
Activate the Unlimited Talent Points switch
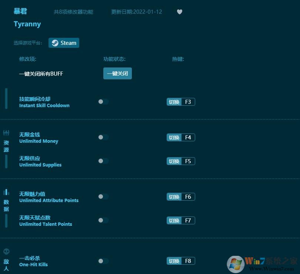[x=103, y=220]
